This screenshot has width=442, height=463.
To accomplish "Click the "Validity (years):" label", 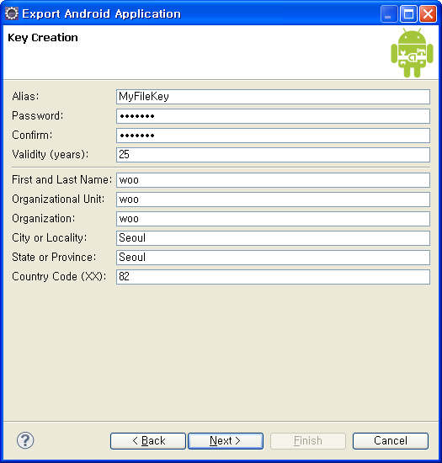I will 51,154.
